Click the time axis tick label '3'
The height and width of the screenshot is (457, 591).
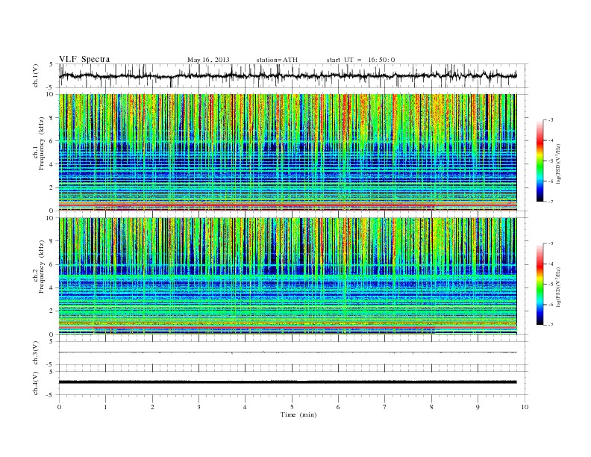coord(198,407)
